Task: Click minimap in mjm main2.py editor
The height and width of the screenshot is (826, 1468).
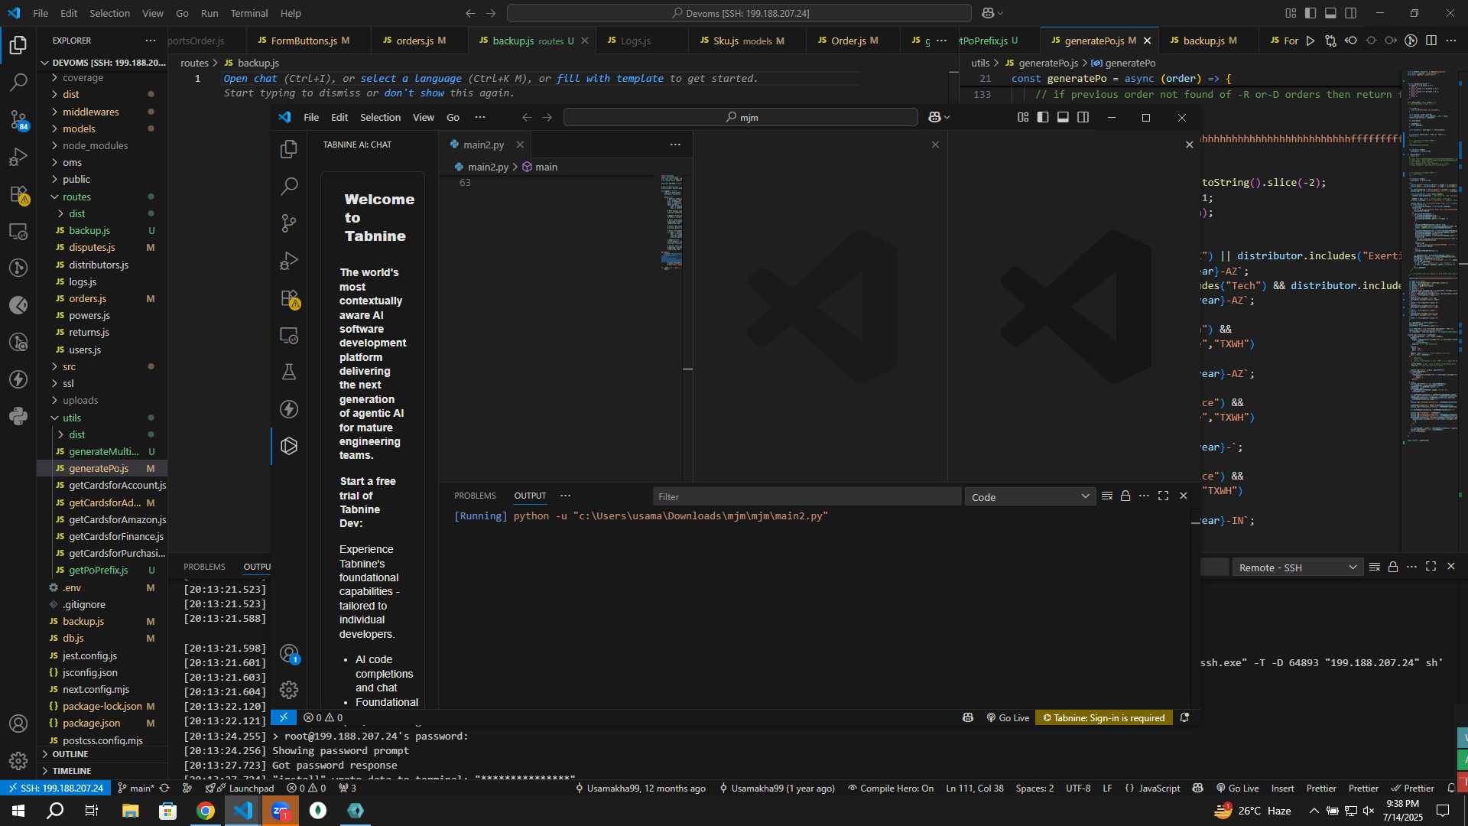Action: coord(671,222)
